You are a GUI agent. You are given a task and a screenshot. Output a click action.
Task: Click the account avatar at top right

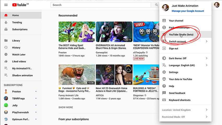[x=217, y=5]
